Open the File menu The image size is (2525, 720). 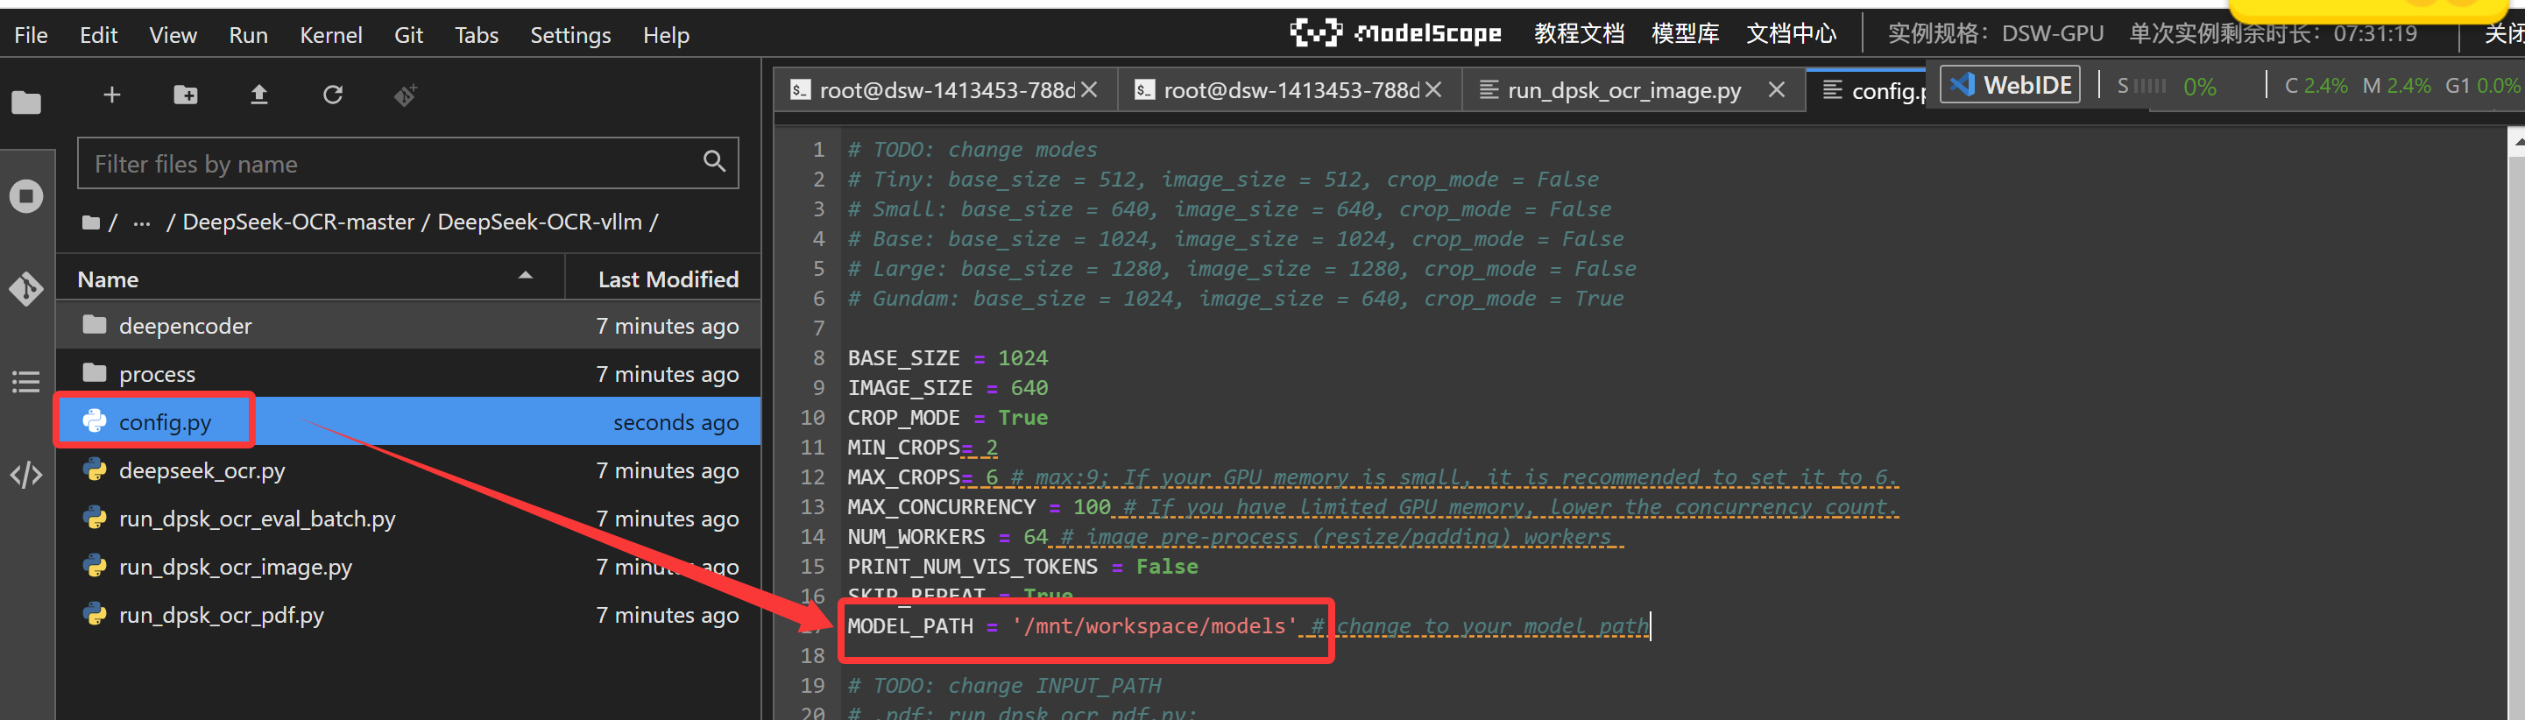pyautogui.click(x=32, y=35)
